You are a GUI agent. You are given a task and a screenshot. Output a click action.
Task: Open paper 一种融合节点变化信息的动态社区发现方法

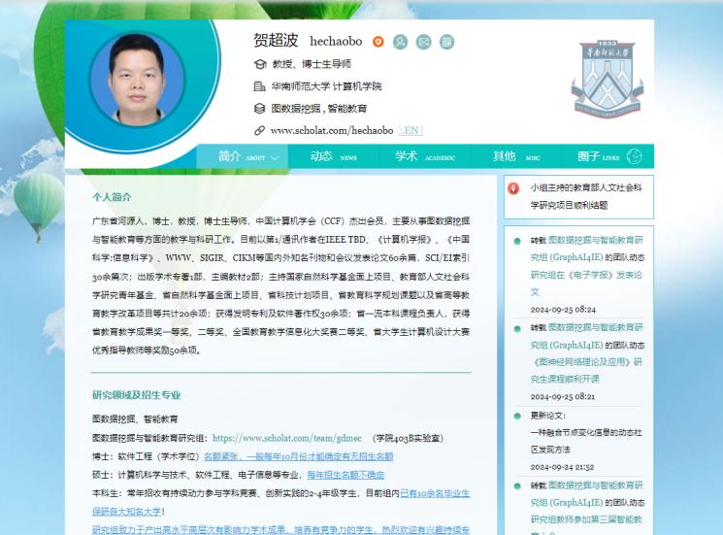pos(585,441)
